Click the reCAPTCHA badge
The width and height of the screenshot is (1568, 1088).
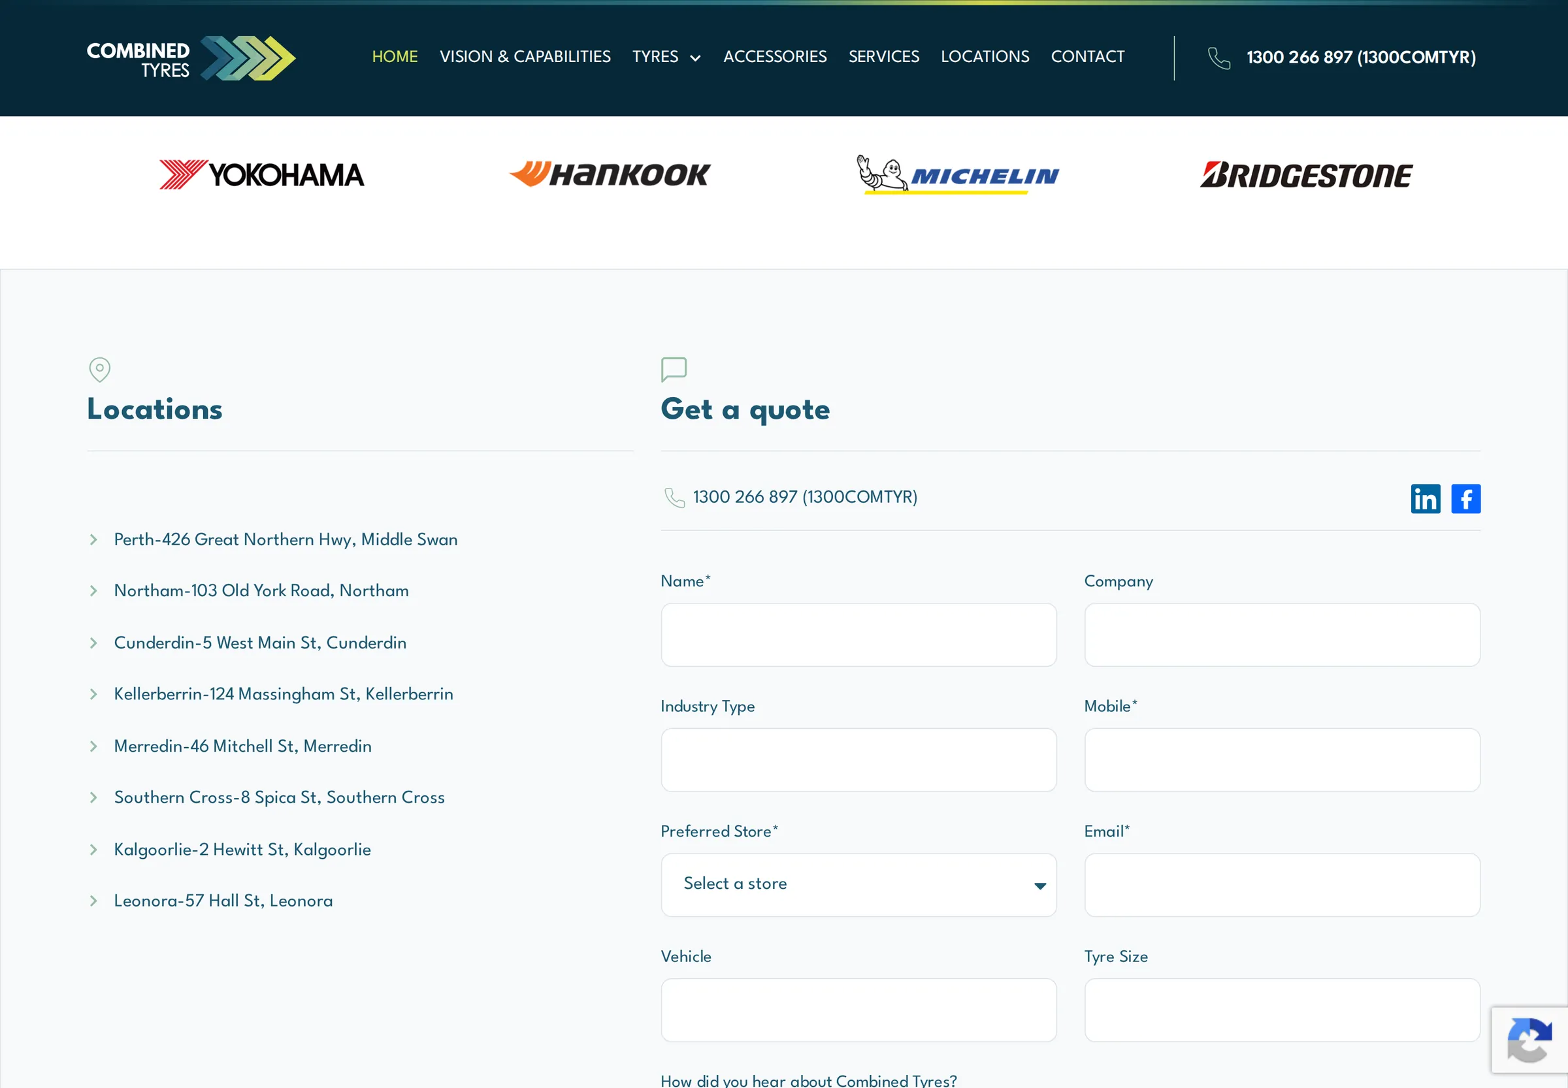[1529, 1040]
